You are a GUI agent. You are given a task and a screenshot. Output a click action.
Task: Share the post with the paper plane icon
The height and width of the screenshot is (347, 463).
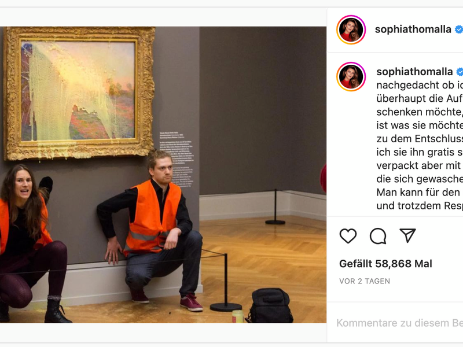coord(408,235)
